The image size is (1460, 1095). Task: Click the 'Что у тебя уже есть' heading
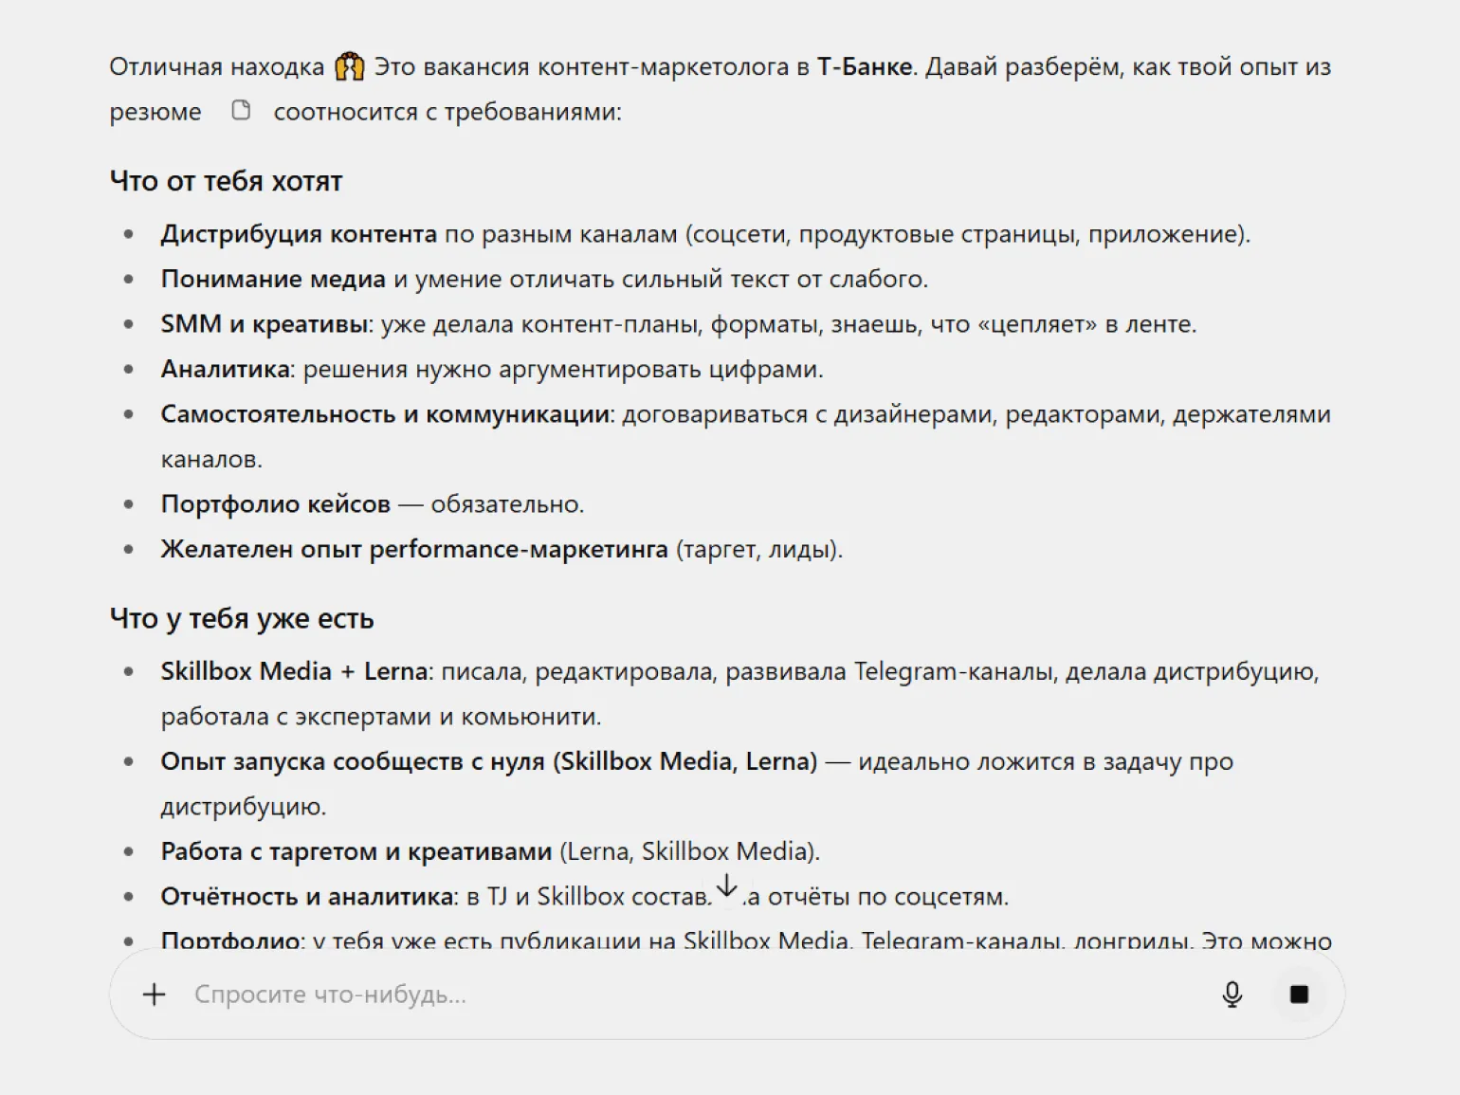(x=242, y=619)
